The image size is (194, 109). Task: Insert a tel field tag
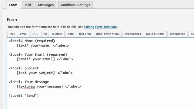(x=45, y=34)
